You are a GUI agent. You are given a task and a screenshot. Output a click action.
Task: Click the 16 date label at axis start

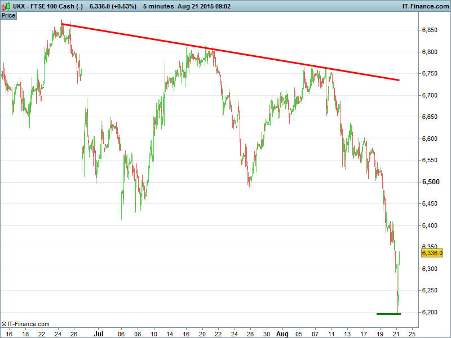point(9,334)
